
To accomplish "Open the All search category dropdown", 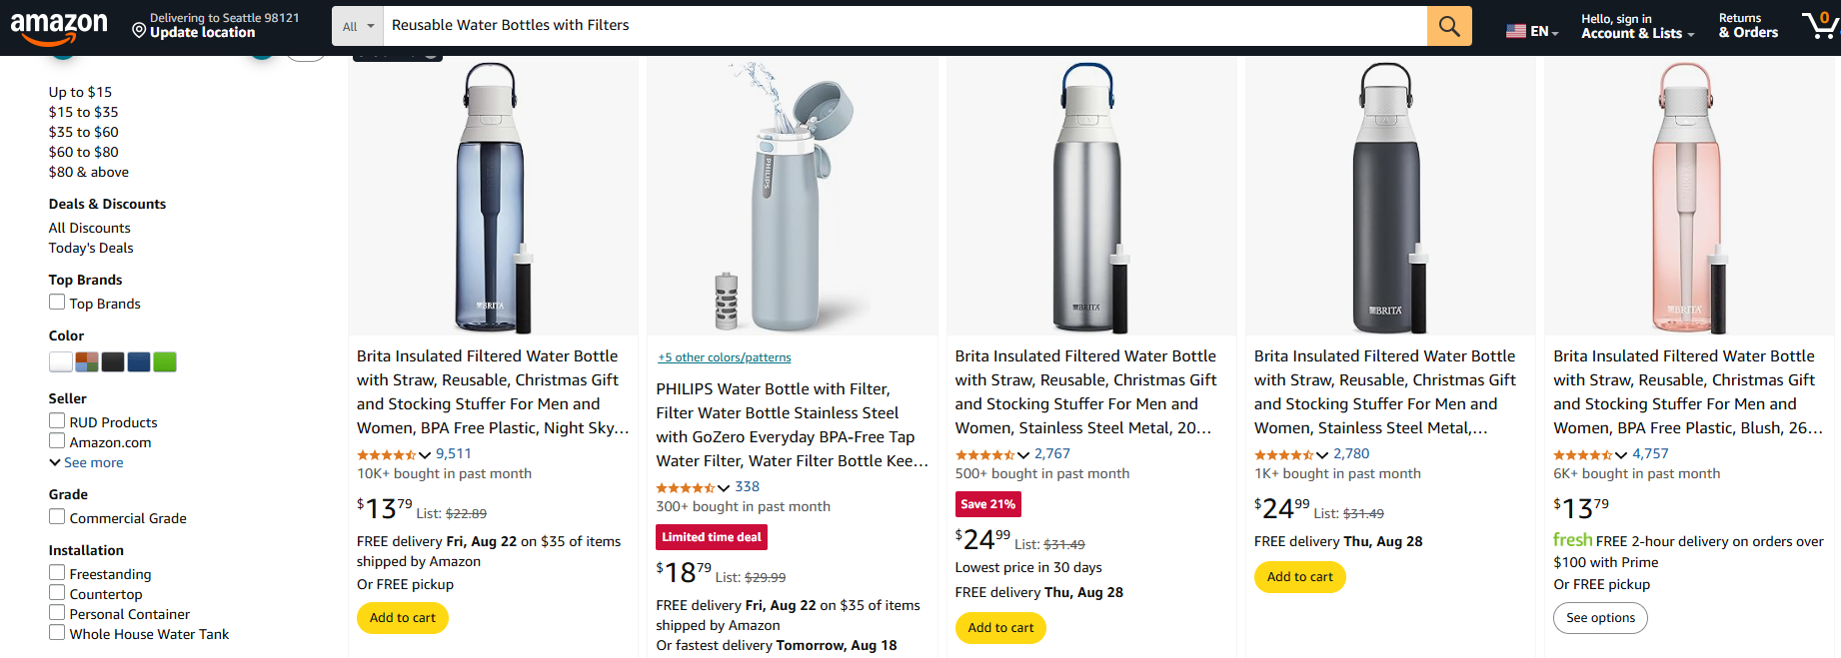I will (357, 26).
